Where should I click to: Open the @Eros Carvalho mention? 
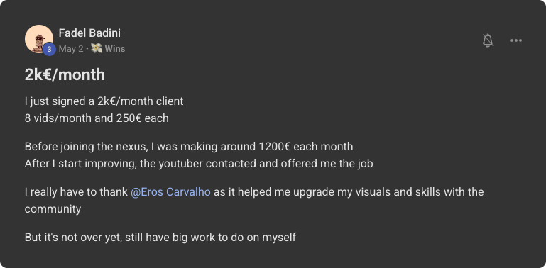(x=170, y=192)
